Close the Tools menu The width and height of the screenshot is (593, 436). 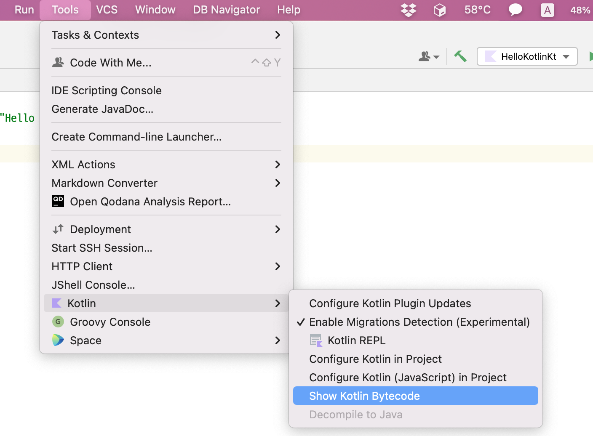65,10
